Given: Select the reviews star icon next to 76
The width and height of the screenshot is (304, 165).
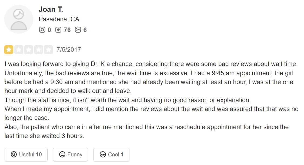Looking at the screenshot, I should (58, 30).
